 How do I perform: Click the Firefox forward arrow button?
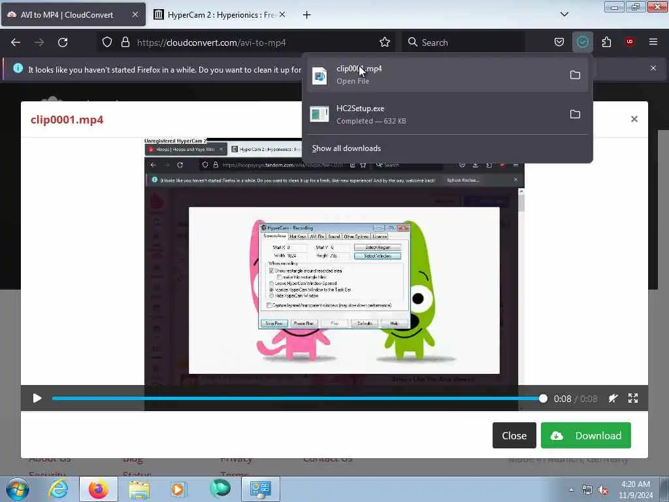pos(39,42)
